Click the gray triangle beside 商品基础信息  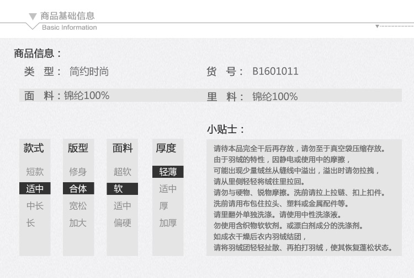pyautogui.click(x=33, y=17)
